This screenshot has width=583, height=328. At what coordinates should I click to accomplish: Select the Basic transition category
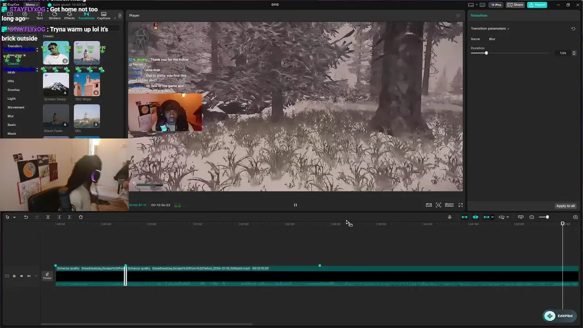[x=12, y=125]
